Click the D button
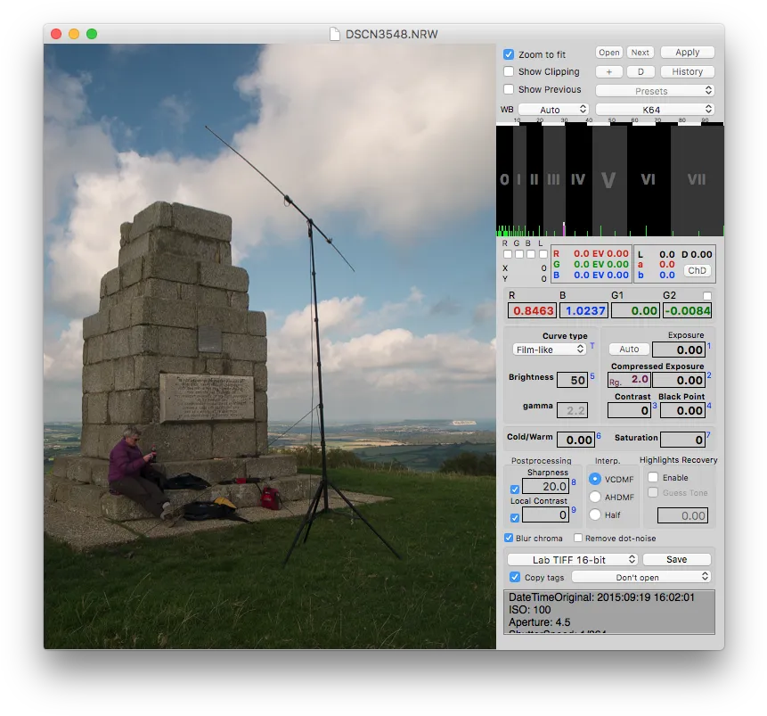This screenshot has width=767, height=716. 641,71
